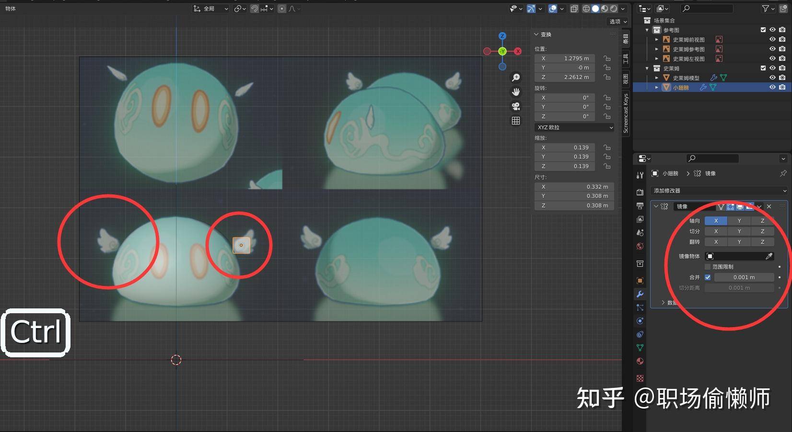Open the Output properties tab icon
The height and width of the screenshot is (432, 792).
pyautogui.click(x=640, y=205)
